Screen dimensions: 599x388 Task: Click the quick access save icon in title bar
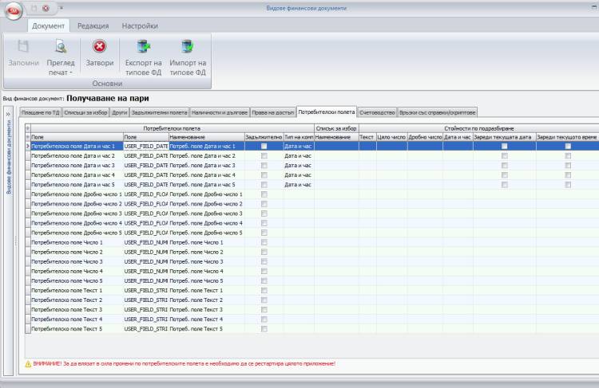pyautogui.click(x=34, y=8)
